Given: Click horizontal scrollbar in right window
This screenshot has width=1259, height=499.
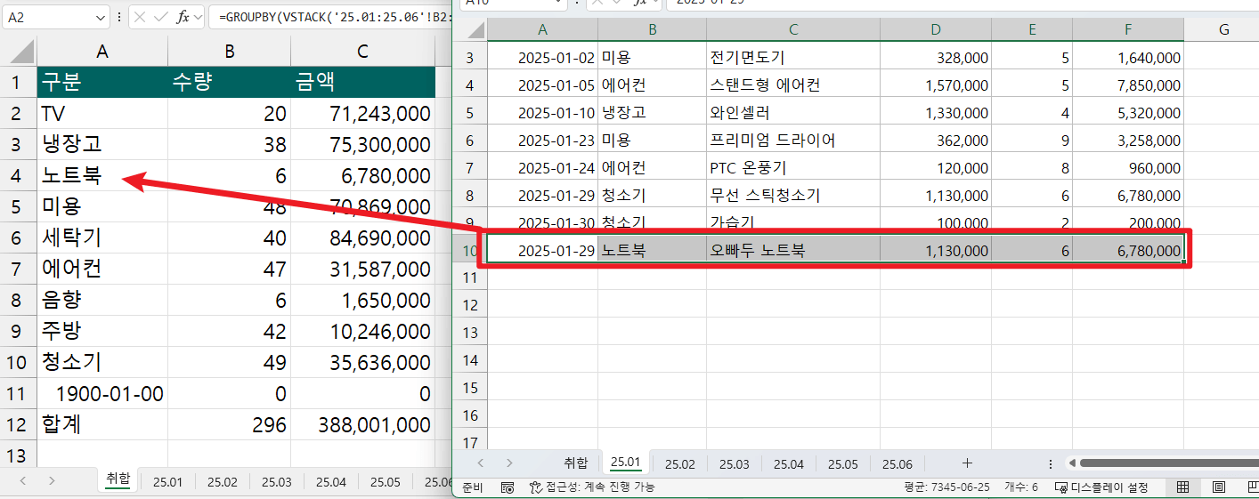Looking at the screenshot, I should coord(1168,463).
